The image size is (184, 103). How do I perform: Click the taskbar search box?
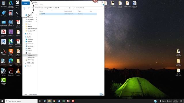(21, 101)
